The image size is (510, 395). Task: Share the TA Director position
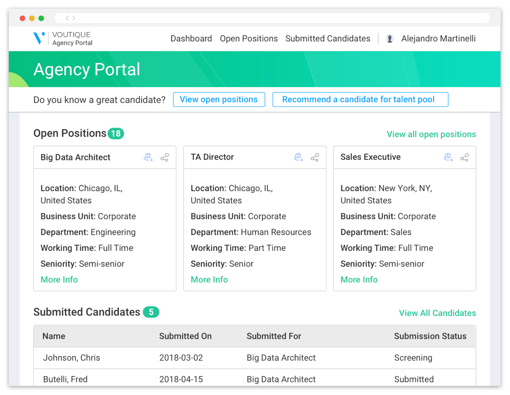(x=315, y=158)
